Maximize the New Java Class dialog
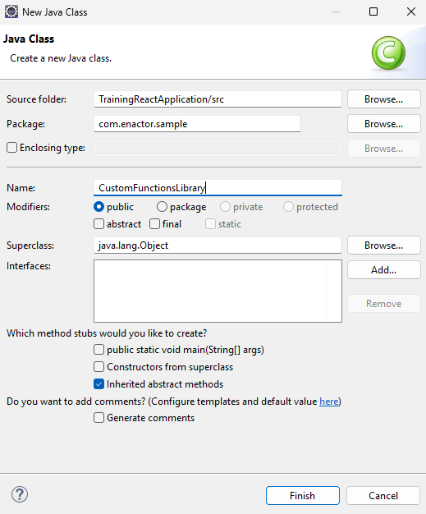426x514 pixels. click(373, 11)
